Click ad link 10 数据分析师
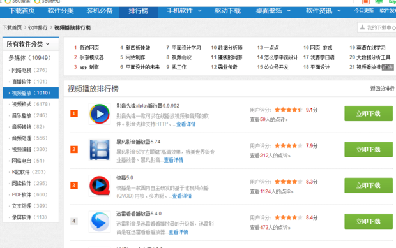The width and height of the screenshot is (396, 248). tap(230, 48)
